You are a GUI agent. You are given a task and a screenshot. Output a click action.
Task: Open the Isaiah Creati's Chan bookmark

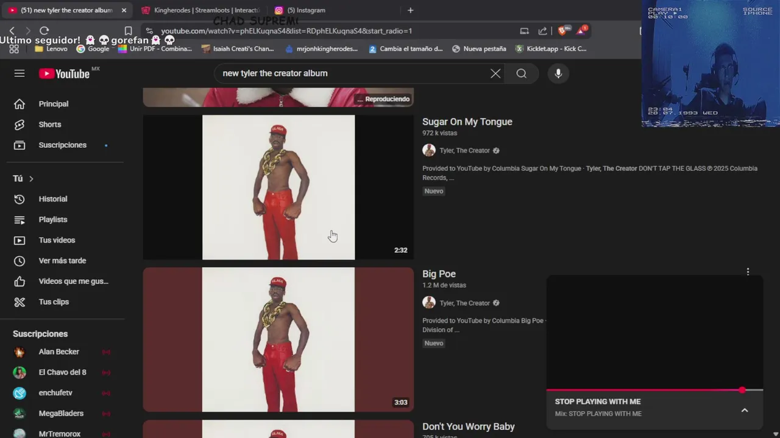[238, 49]
